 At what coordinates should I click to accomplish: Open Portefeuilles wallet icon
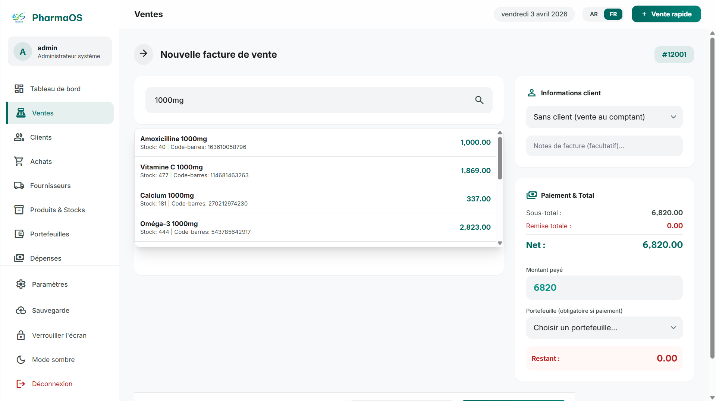[x=19, y=234]
